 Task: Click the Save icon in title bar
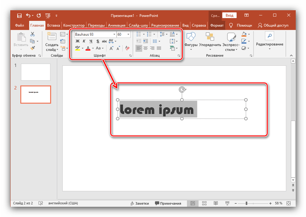coord(19,15)
